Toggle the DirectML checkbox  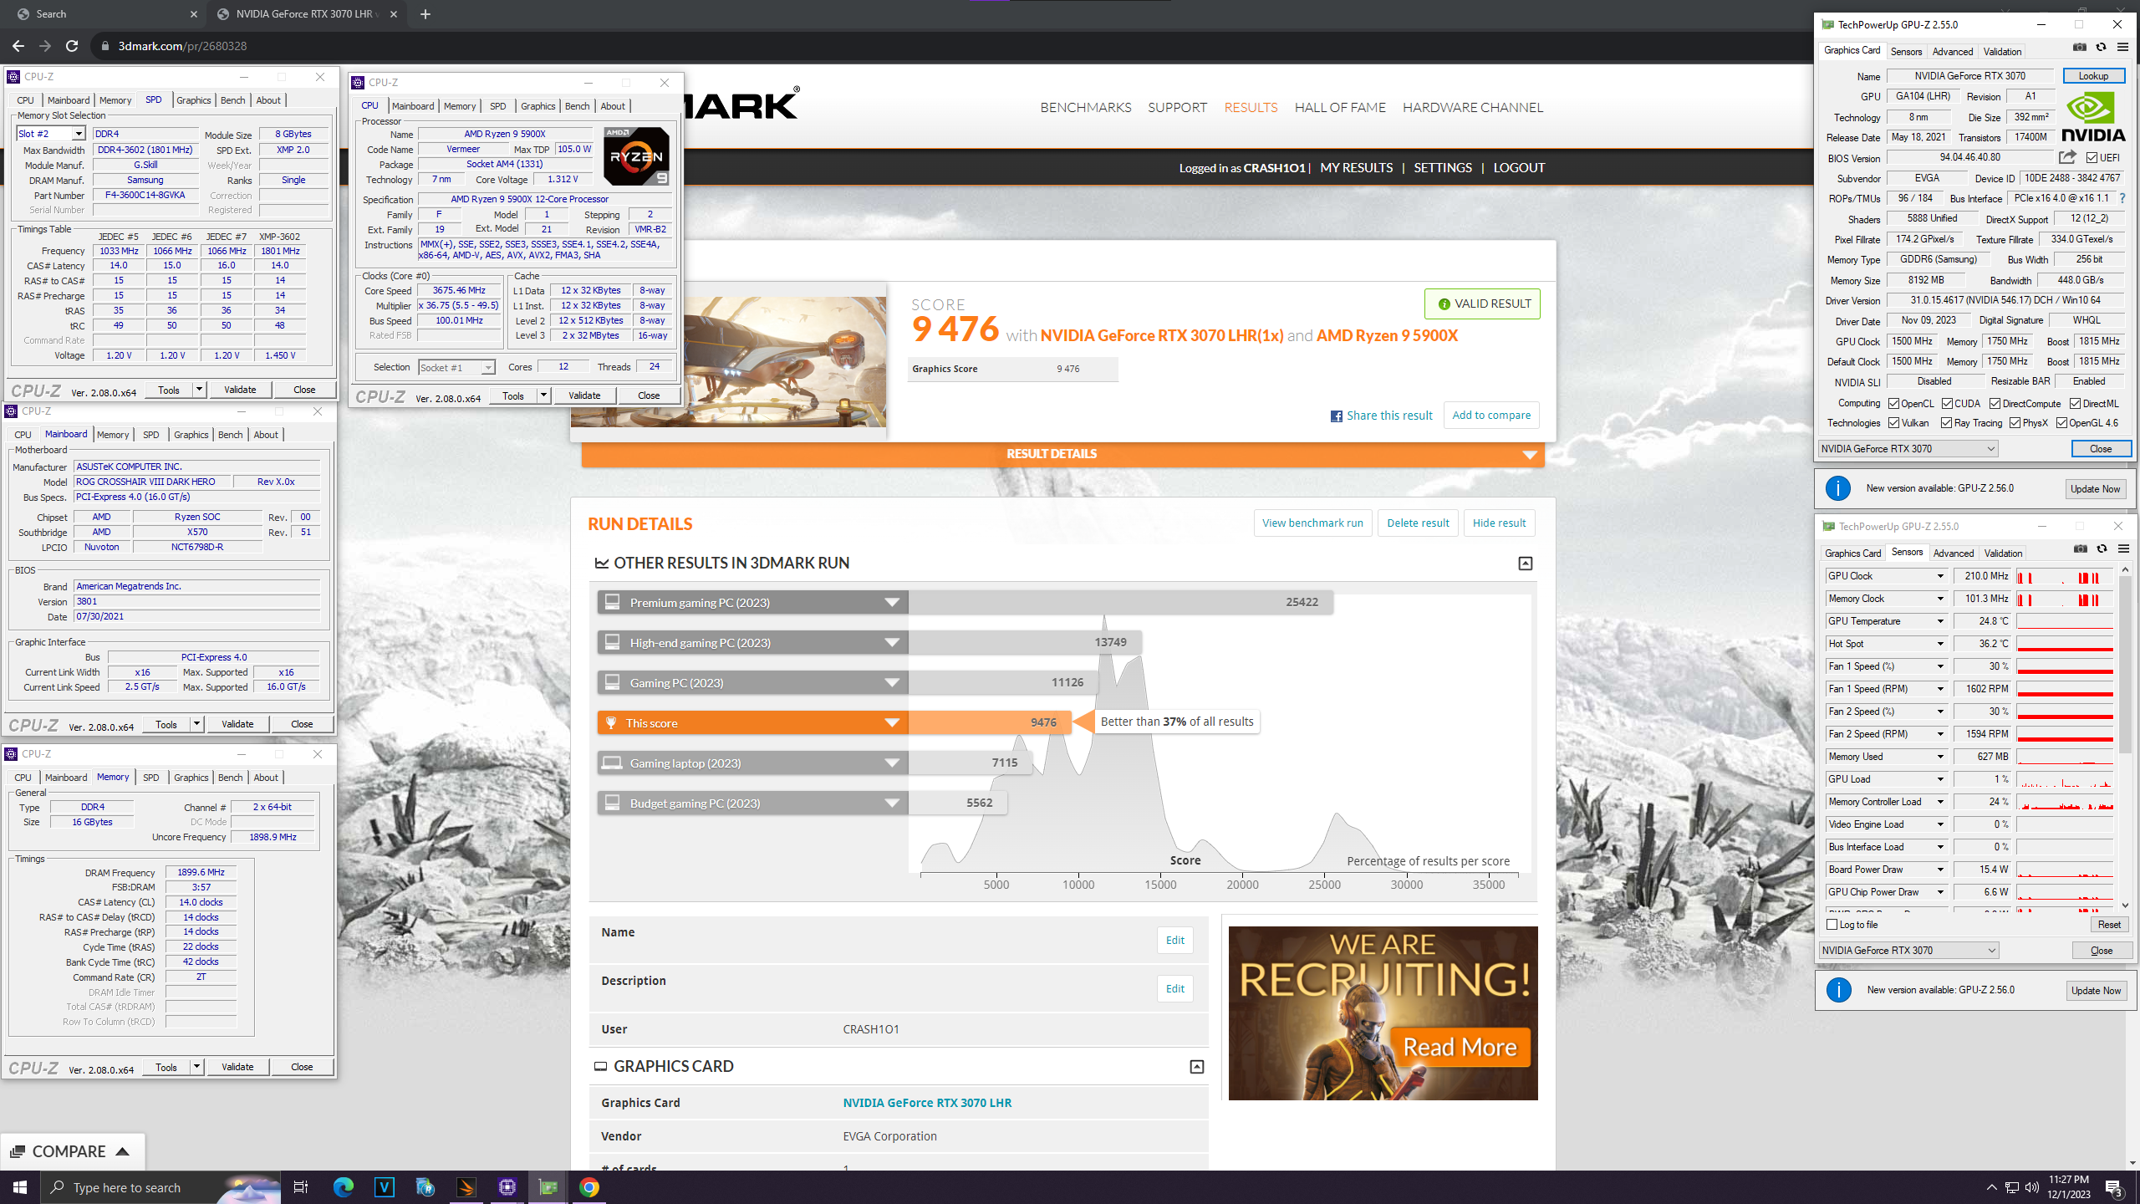click(x=2076, y=404)
